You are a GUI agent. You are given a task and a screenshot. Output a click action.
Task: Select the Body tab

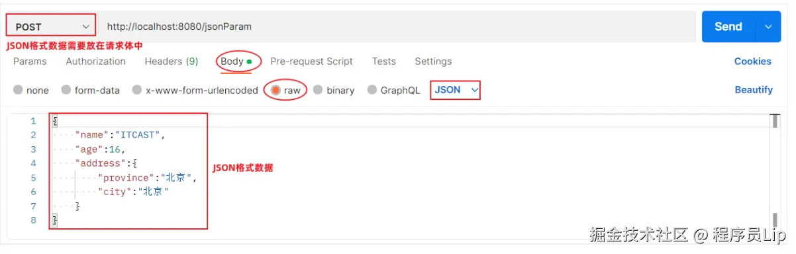[x=236, y=62]
